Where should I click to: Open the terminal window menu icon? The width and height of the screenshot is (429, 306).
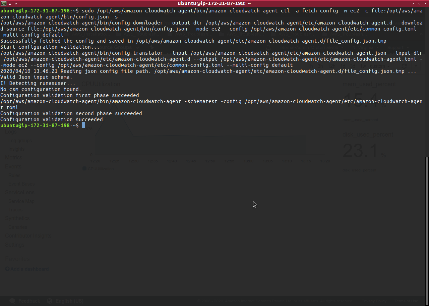click(x=3, y=3)
